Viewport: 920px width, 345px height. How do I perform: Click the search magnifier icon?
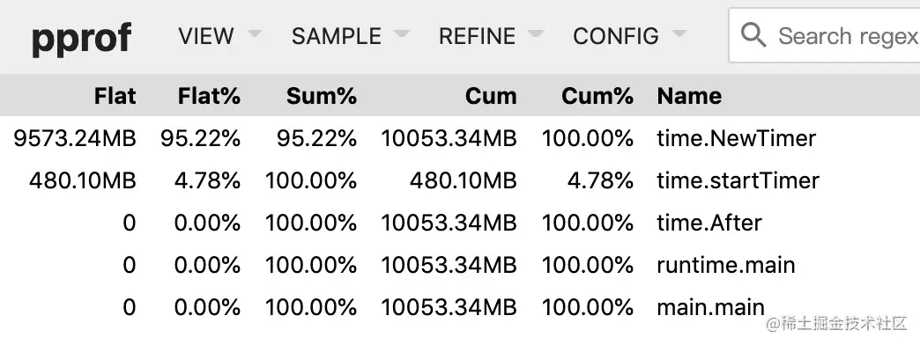(753, 35)
